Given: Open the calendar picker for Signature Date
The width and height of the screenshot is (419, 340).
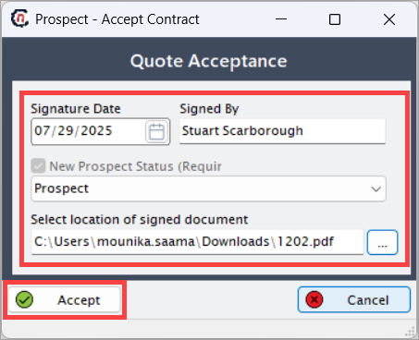Looking at the screenshot, I should pos(157,131).
